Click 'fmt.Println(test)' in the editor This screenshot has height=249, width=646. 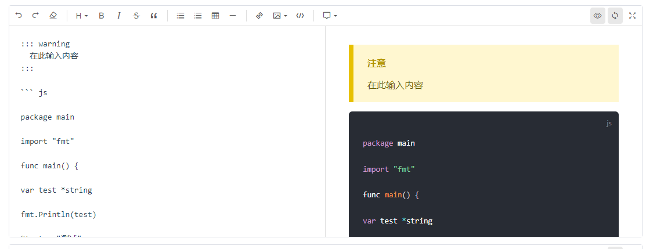point(59,214)
